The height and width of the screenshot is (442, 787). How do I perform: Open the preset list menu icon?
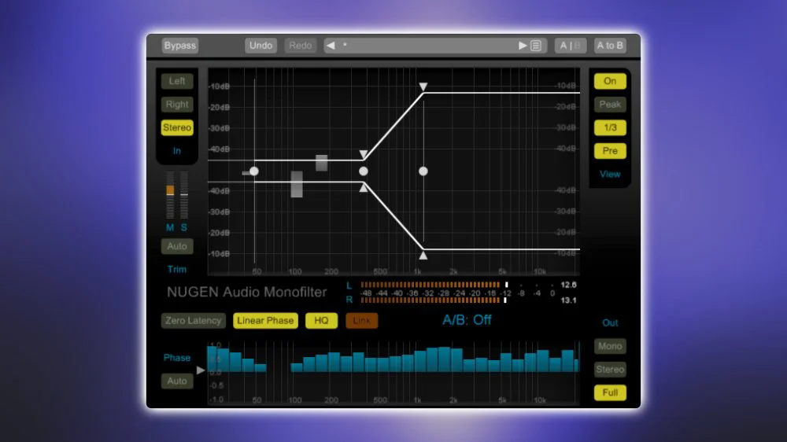(x=536, y=46)
